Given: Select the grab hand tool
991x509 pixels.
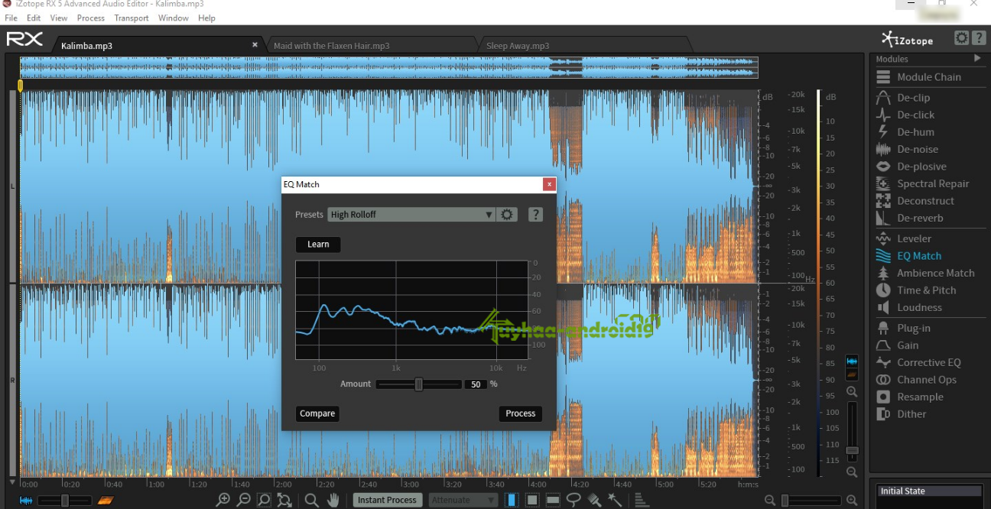Looking at the screenshot, I should [333, 500].
